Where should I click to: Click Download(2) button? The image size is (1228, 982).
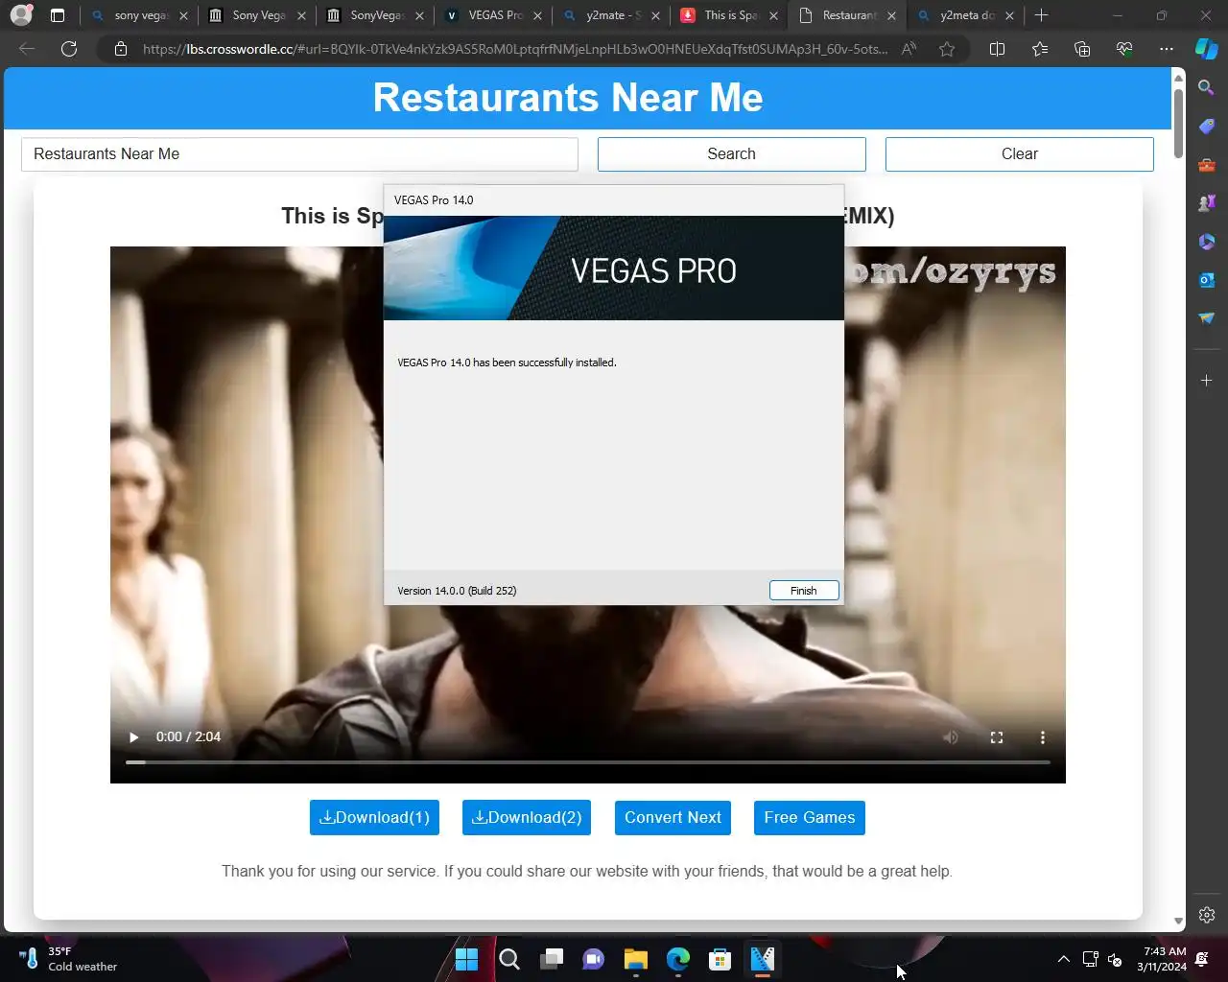point(527,817)
